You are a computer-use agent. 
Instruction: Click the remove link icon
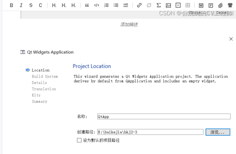(149, 5)
